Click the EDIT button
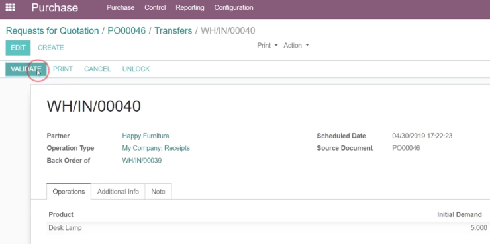The width and height of the screenshot is (490, 244). [18, 48]
